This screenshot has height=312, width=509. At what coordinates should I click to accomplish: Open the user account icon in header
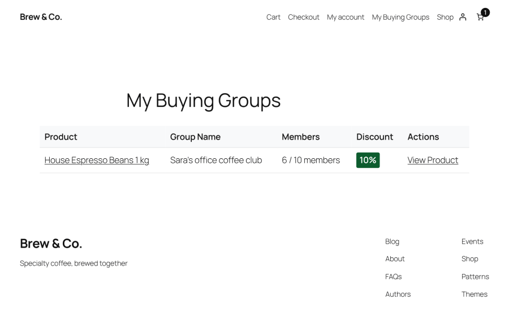click(x=463, y=17)
